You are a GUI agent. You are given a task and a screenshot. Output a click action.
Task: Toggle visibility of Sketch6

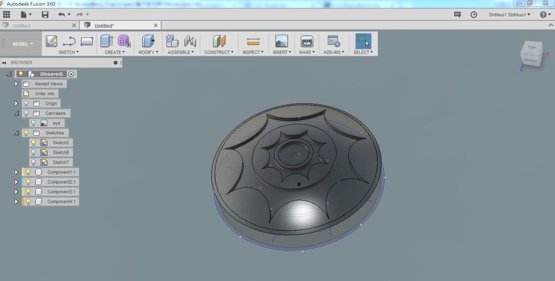33,153
